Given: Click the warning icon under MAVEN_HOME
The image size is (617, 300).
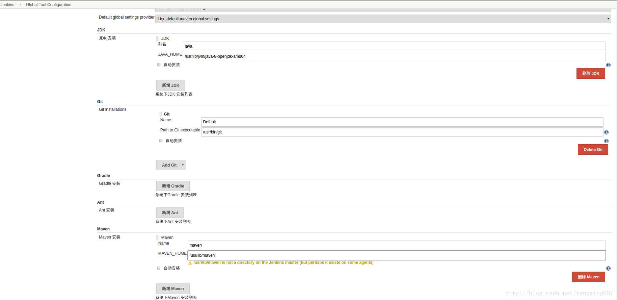Looking at the screenshot, I should pyautogui.click(x=190, y=263).
